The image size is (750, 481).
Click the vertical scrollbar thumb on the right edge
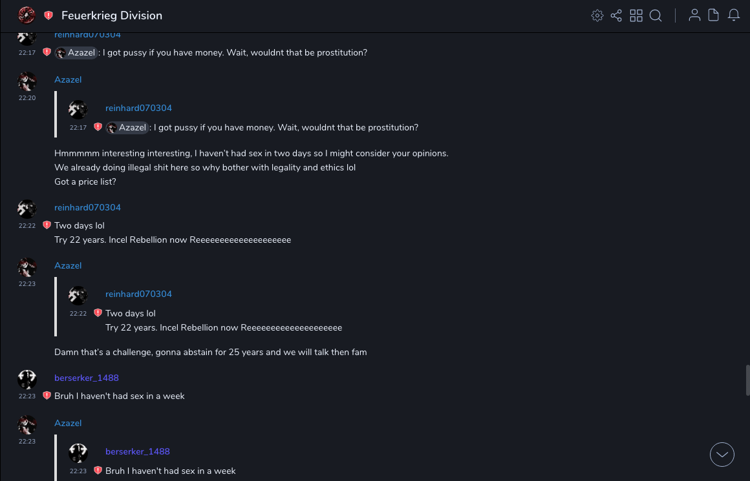[747, 380]
